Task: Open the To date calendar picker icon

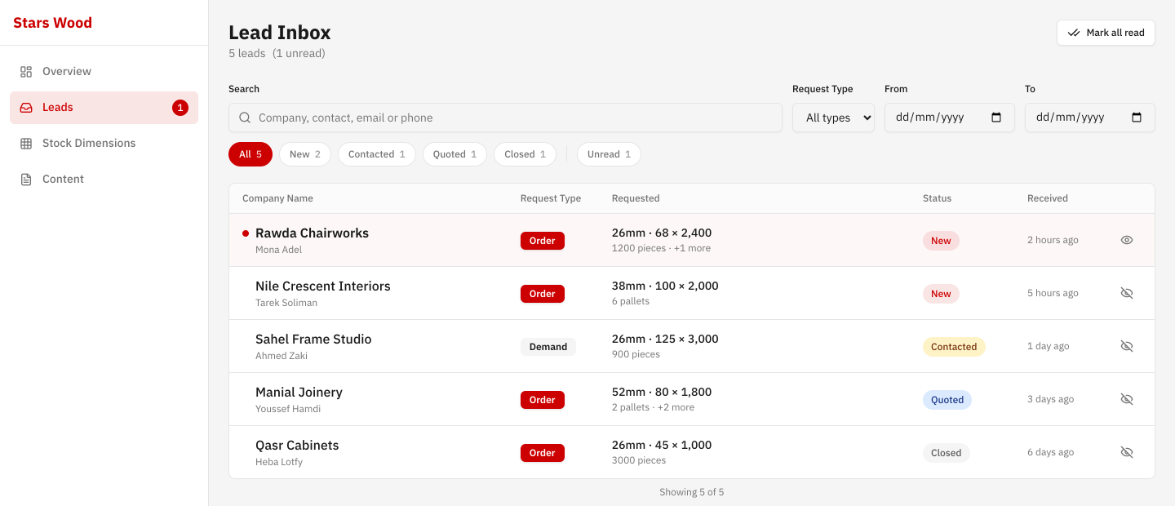Action: pyautogui.click(x=1137, y=118)
